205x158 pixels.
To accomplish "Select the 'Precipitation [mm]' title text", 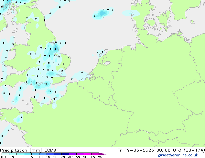I will click(21, 150).
